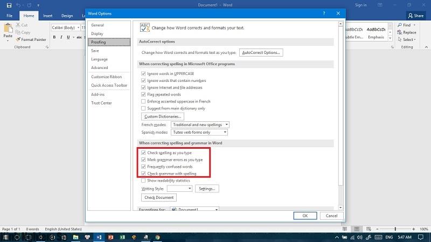The width and height of the screenshot is (431, 242).
Task: Open PowerPoint from the taskbar
Action: [111, 237]
